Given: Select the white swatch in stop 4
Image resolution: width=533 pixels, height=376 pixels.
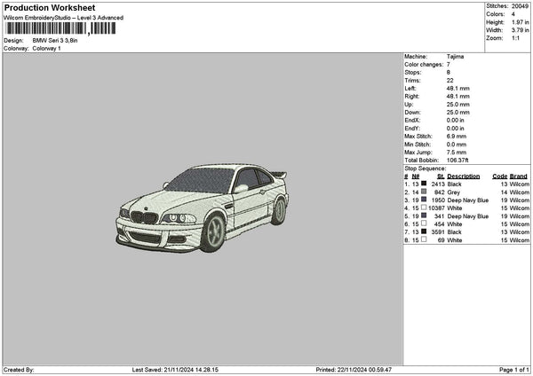Looking at the screenshot, I should (x=424, y=208).
